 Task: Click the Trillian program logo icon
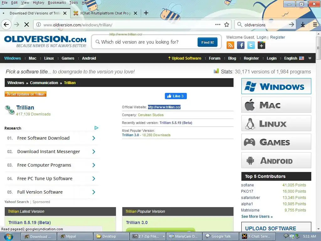coord(10,110)
